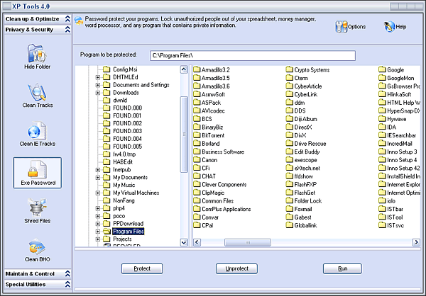The height and width of the screenshot is (296, 426).
Task: Open the Options wrench icon
Action: [341, 27]
